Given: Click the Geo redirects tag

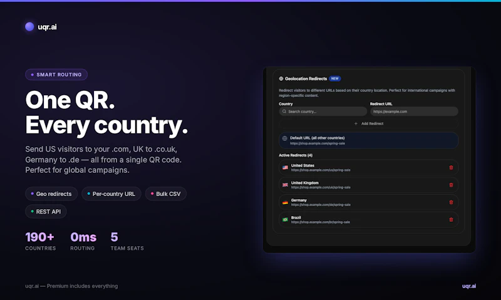Looking at the screenshot, I should coord(51,194).
